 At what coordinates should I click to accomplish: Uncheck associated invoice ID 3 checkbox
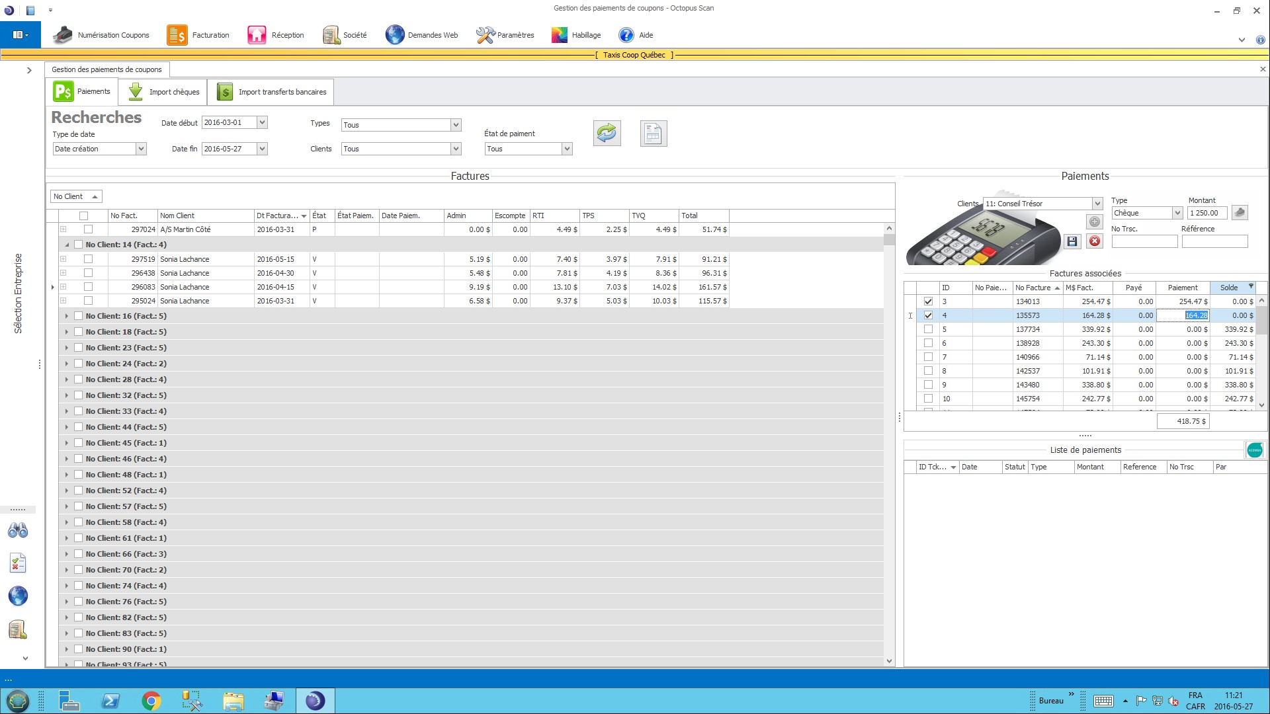[928, 301]
